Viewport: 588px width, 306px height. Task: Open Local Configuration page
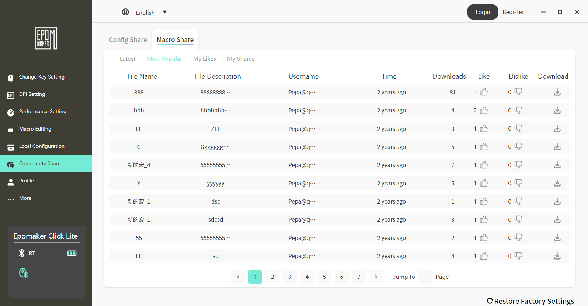[42, 146]
